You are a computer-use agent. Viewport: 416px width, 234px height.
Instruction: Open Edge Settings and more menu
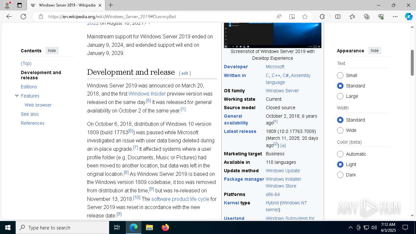click(x=395, y=17)
